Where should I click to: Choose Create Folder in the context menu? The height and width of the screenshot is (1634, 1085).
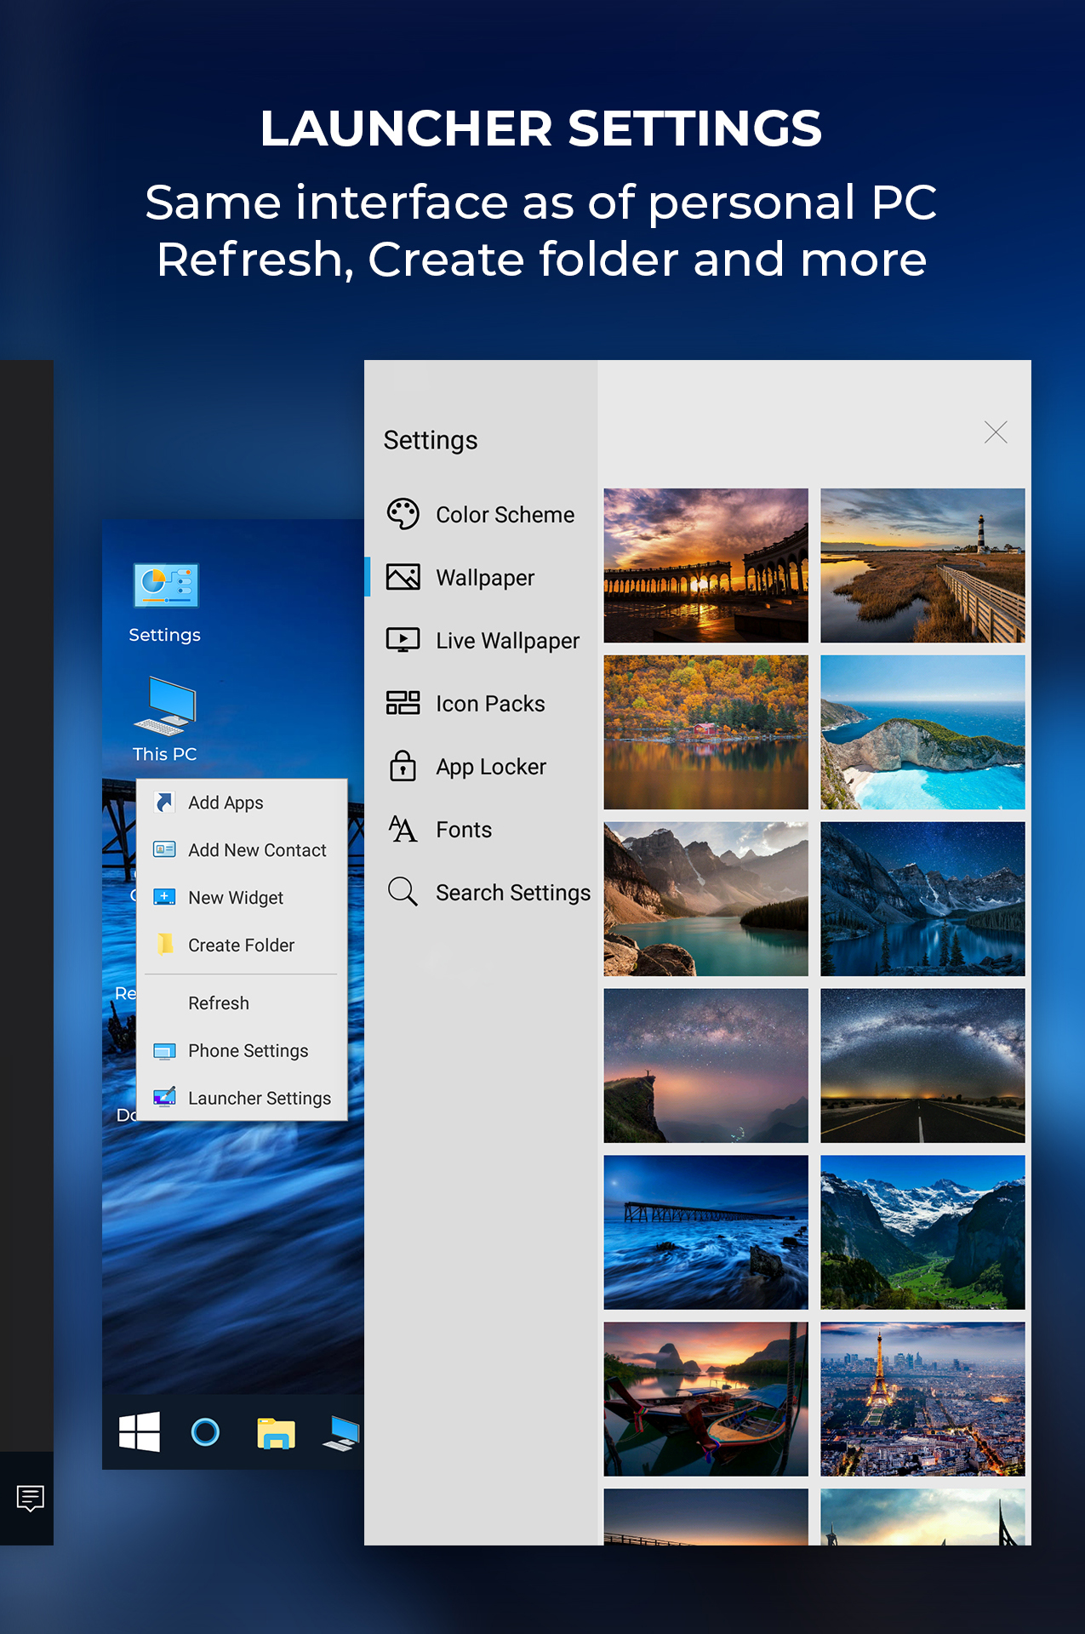coord(241,946)
